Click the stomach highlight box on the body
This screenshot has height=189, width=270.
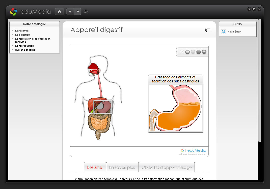click(x=103, y=107)
